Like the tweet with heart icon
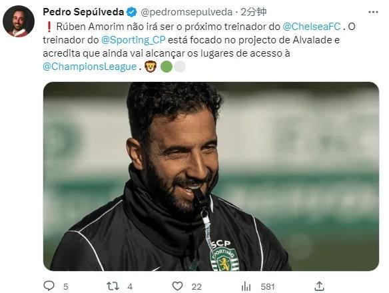Viewport: 389px width, 293px height. pyautogui.click(x=178, y=286)
